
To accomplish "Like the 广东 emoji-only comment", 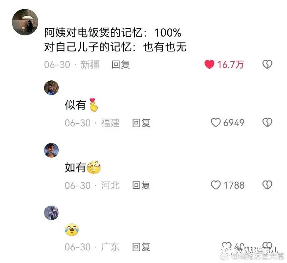I will click(x=226, y=246).
